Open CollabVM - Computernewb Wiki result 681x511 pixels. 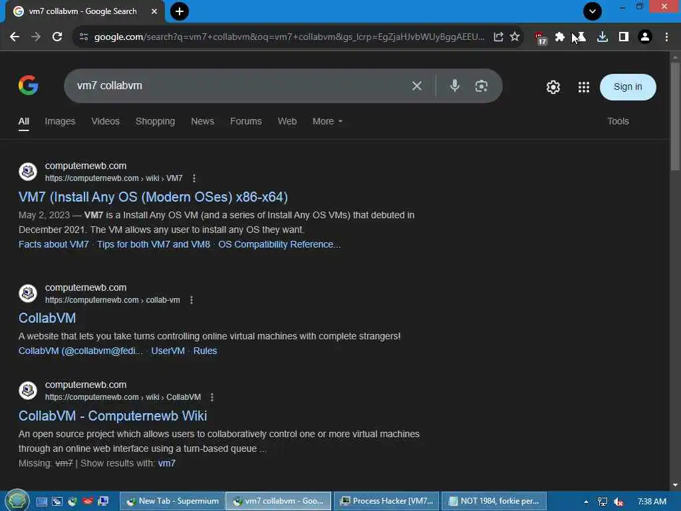click(112, 416)
